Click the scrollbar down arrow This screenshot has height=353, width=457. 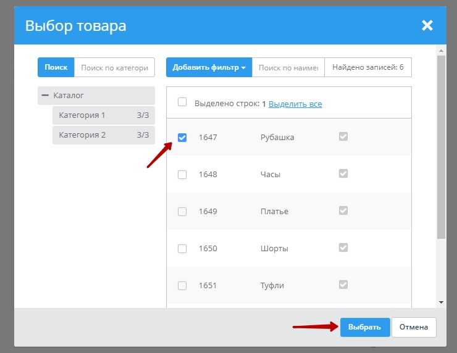(441, 302)
